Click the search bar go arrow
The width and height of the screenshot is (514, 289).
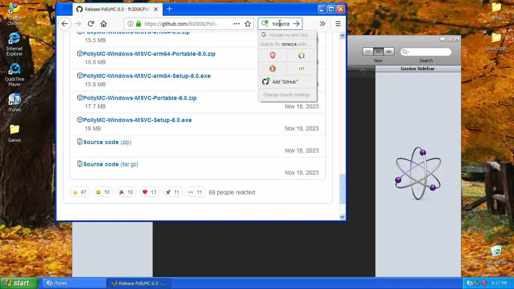pyautogui.click(x=296, y=24)
